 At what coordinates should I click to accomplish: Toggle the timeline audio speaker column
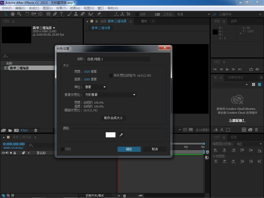coord(7,153)
